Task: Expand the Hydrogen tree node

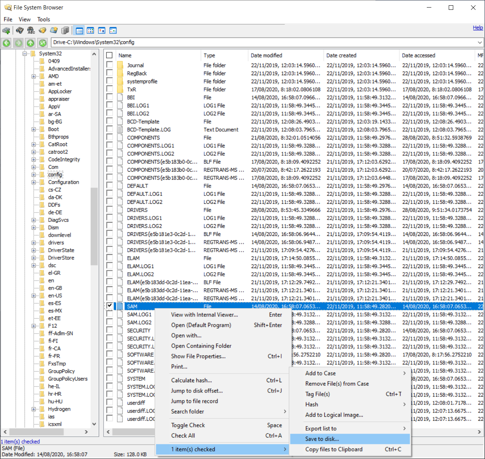Action: (34, 409)
